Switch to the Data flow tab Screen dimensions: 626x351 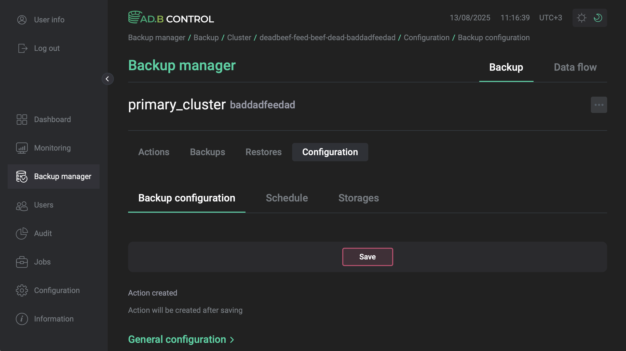(575, 67)
